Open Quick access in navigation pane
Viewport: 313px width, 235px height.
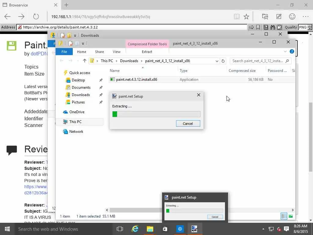click(79, 73)
